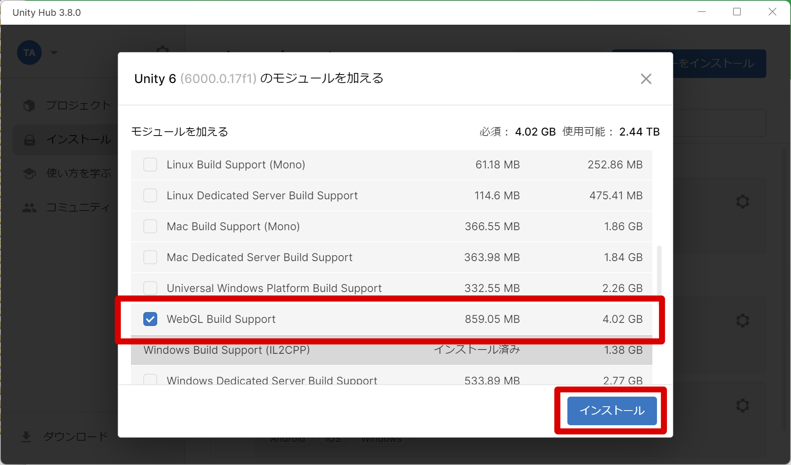Click the community people icon
The width and height of the screenshot is (791, 465).
29,208
